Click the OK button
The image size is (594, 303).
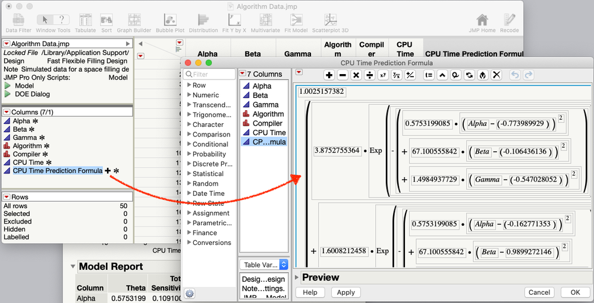575,292
